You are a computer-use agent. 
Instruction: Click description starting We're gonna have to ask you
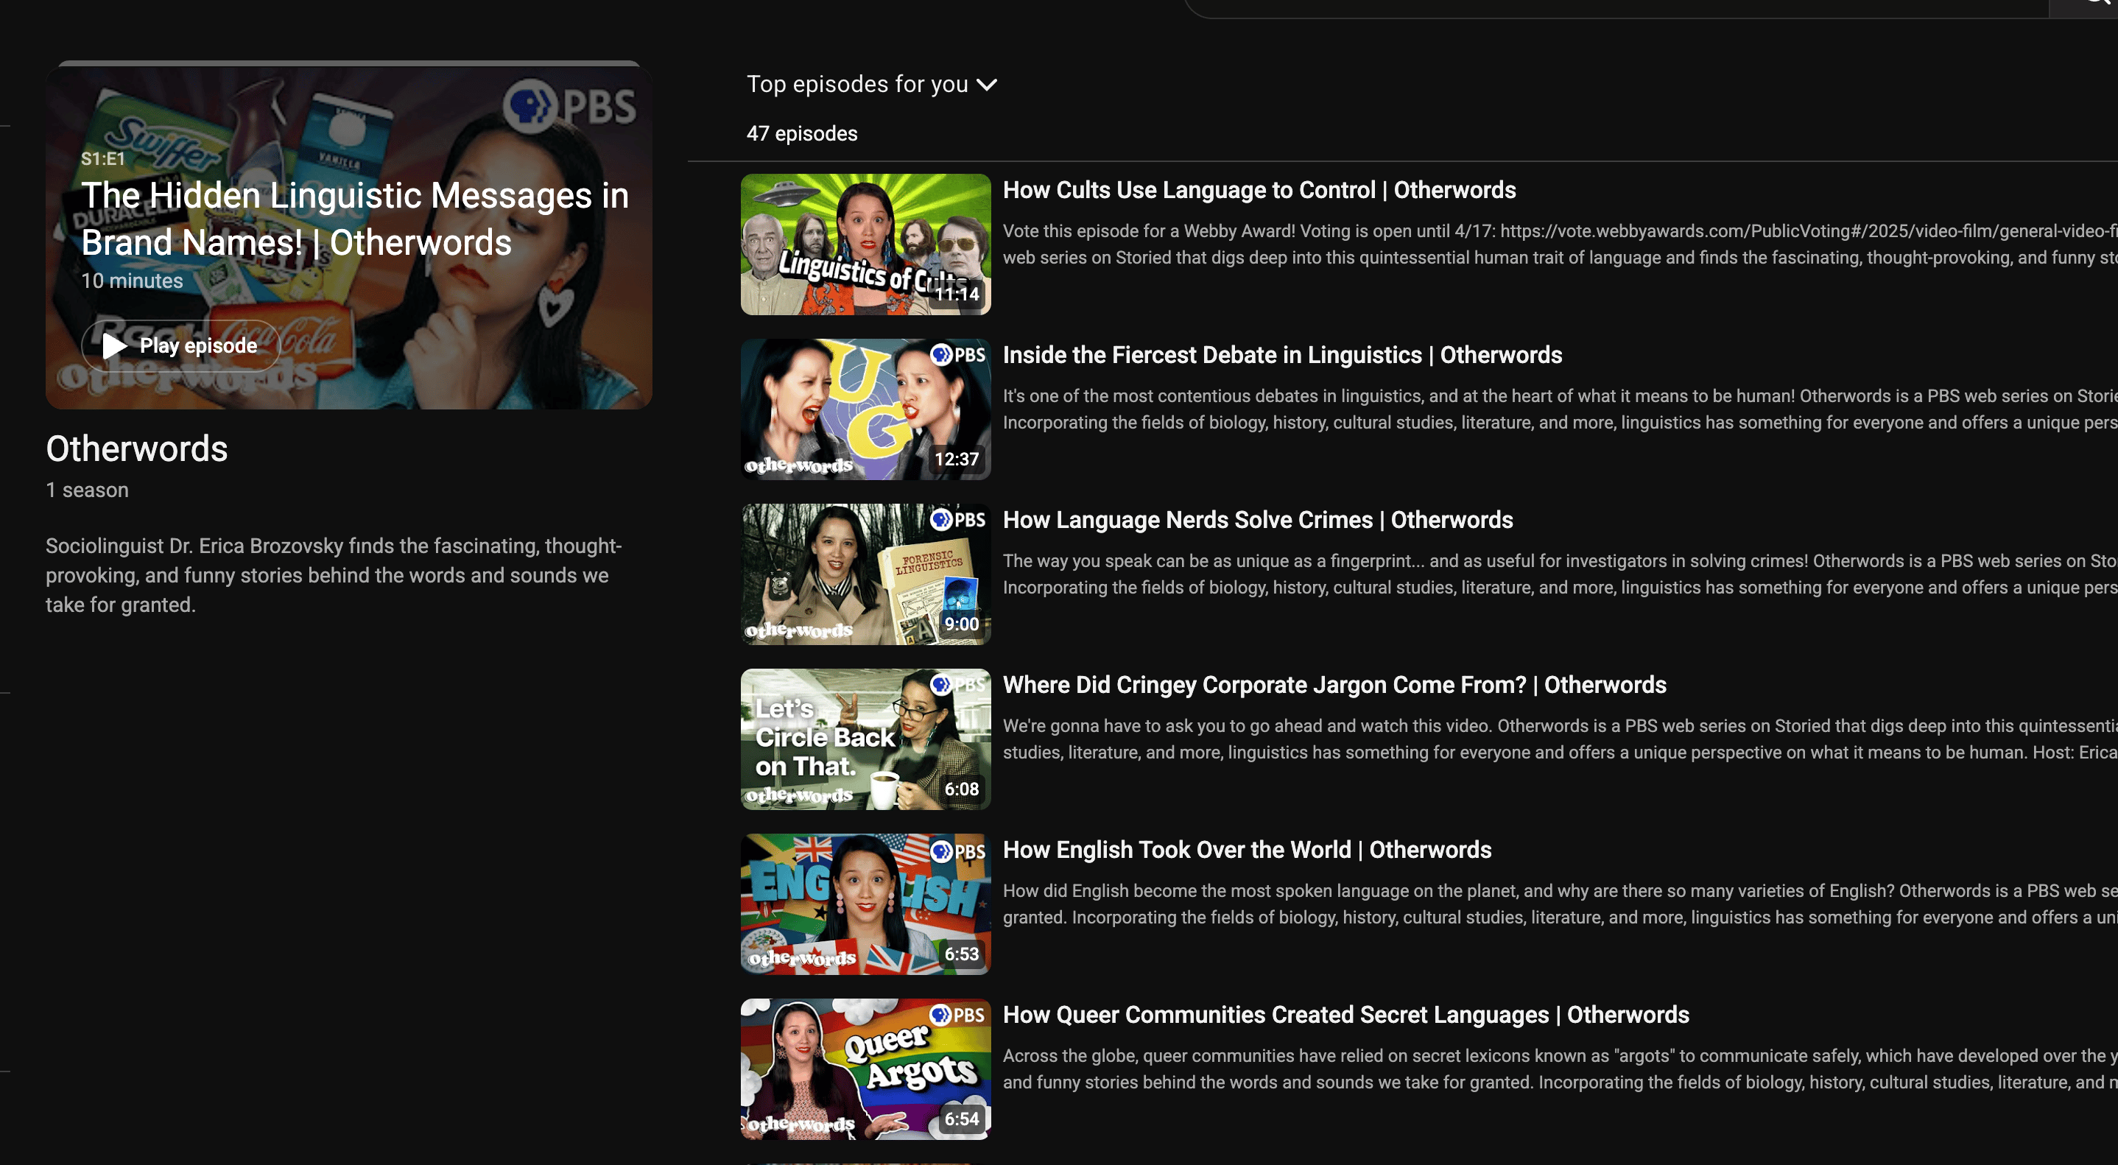[1560, 739]
